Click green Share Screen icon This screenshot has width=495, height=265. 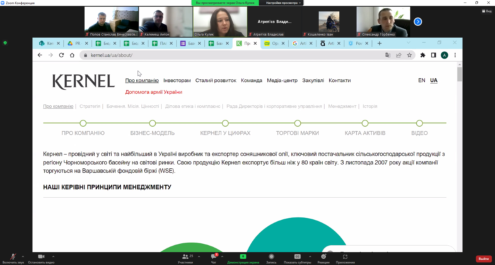[x=243, y=257]
